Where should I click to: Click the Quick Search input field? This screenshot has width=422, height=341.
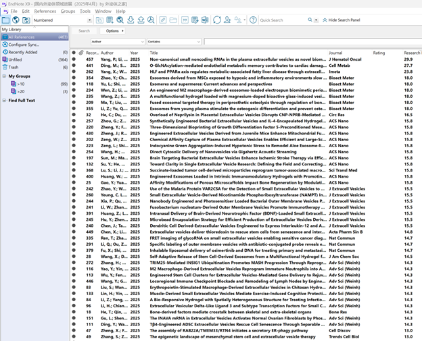point(283,20)
